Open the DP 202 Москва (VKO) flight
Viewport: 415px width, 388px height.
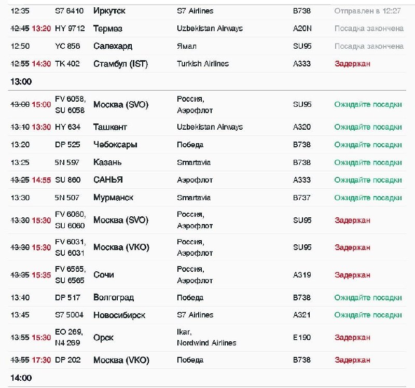point(207,360)
